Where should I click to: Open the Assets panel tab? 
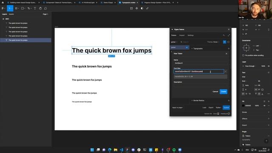pyautogui.click(x=11, y=14)
